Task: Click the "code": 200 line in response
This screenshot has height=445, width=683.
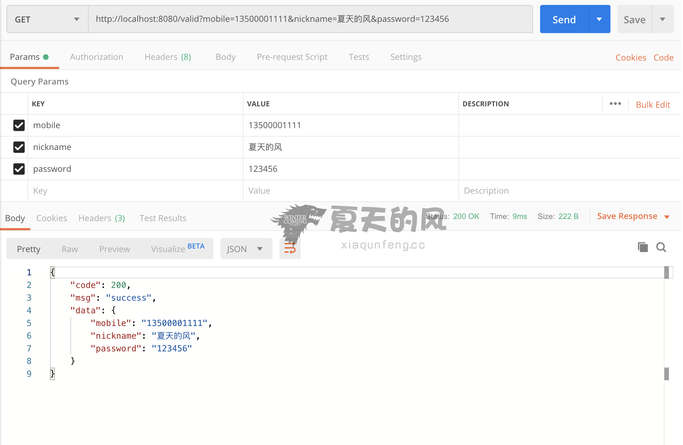Action: 100,285
